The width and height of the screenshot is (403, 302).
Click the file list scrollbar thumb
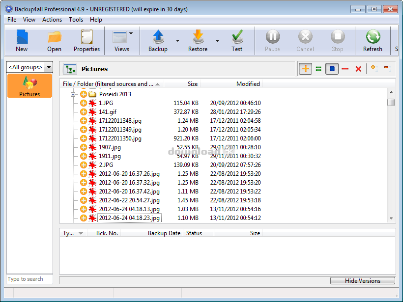[391, 102]
